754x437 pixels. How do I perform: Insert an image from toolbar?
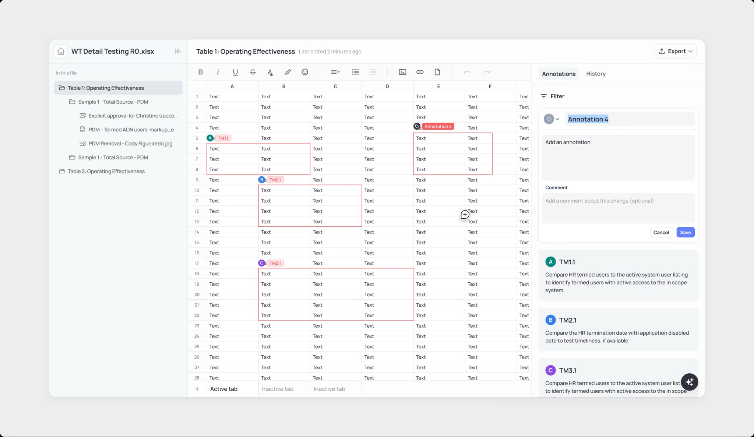(402, 72)
